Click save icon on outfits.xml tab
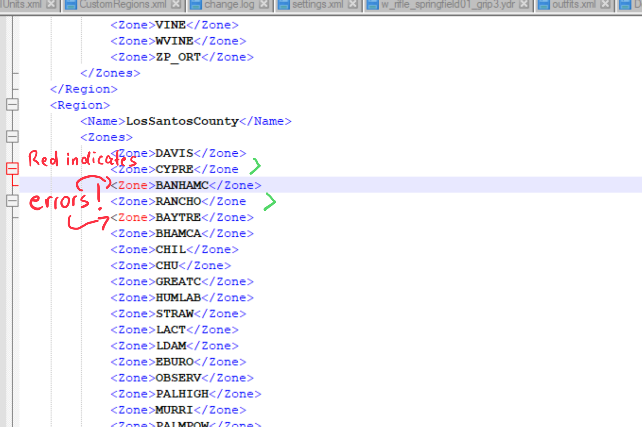The height and width of the screenshot is (427, 642). point(544,5)
